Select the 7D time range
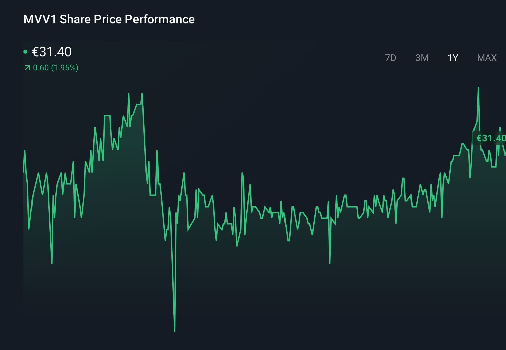506x350 pixels. [391, 58]
